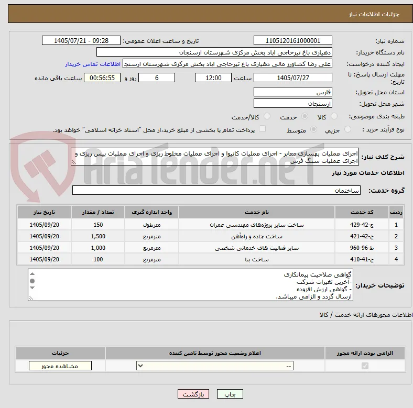413x408 pixels.
Task: Select the خدمت radio button
Action: (305, 116)
